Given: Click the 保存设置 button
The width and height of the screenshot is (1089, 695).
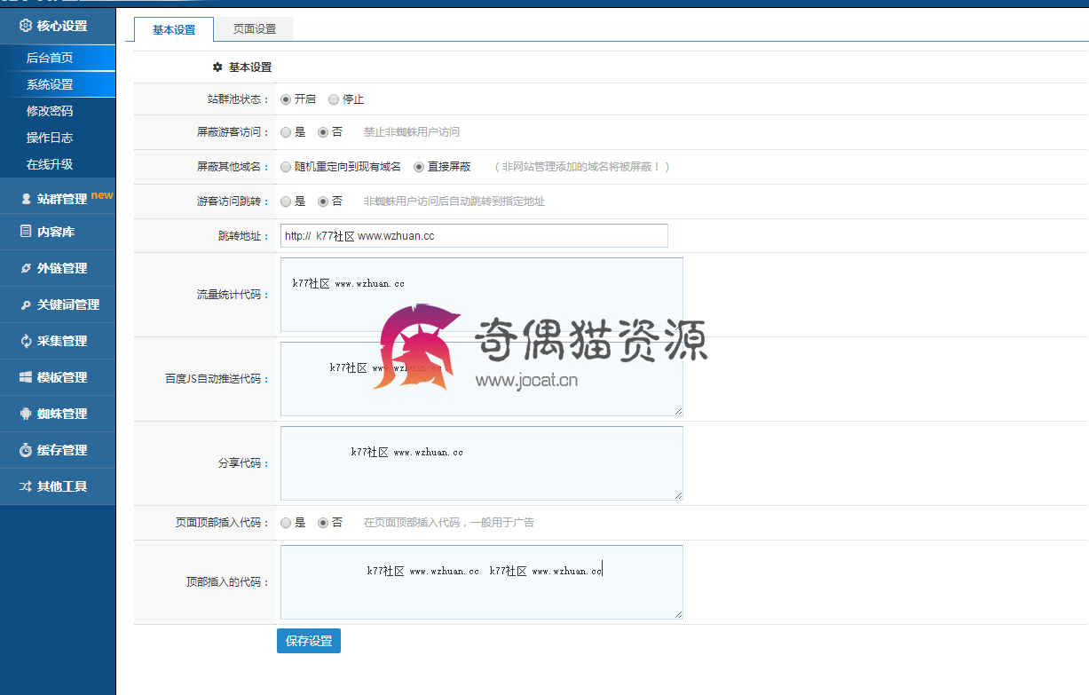Looking at the screenshot, I should pyautogui.click(x=309, y=641).
